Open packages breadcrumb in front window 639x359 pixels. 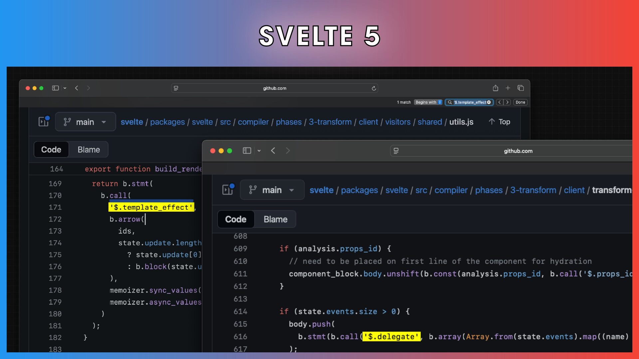tap(359, 190)
